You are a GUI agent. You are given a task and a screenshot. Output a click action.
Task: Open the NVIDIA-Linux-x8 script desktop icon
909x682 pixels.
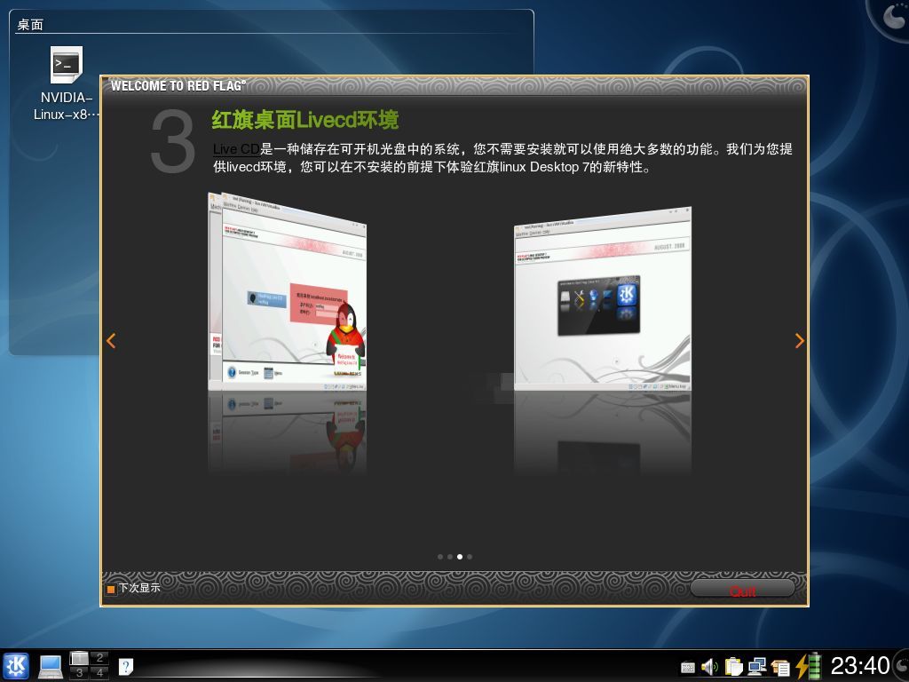coord(66,84)
